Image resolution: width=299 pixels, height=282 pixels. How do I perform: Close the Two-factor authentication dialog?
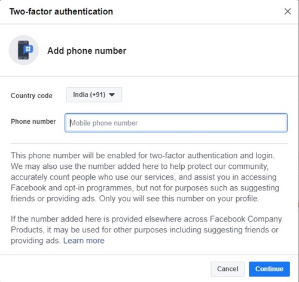(288, 11)
